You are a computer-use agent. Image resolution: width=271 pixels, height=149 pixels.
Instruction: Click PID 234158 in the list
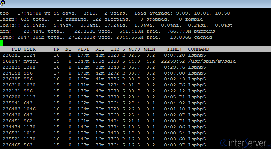point(12,73)
